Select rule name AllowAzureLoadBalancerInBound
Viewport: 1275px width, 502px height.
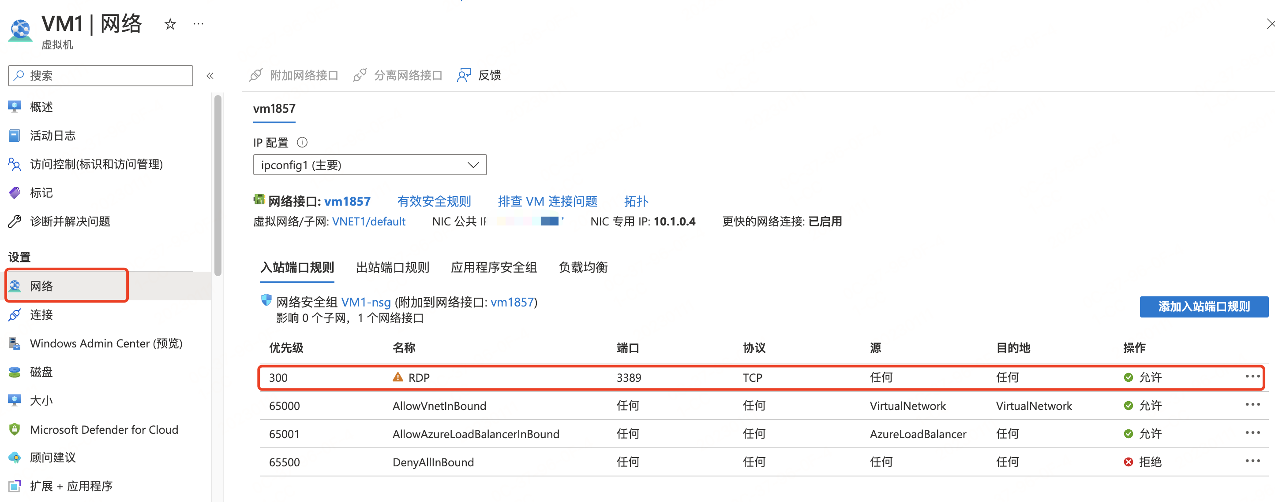(x=476, y=434)
